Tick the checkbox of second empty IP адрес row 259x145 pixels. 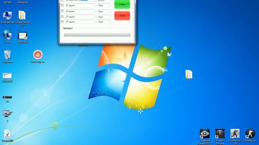(x=62, y=11)
